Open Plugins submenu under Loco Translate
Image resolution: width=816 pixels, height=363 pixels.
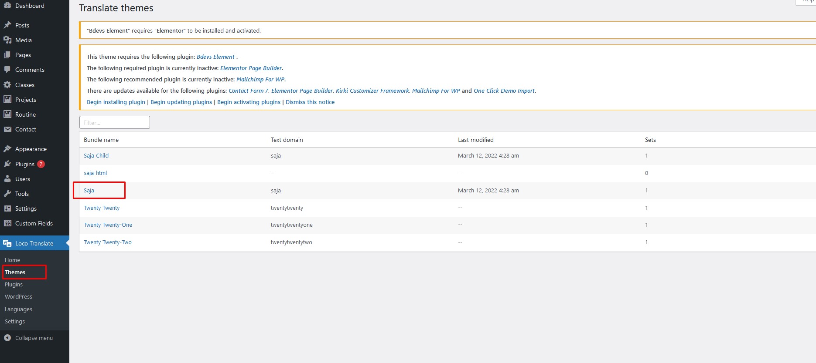coord(14,284)
